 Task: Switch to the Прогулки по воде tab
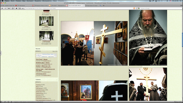point(93,6)
